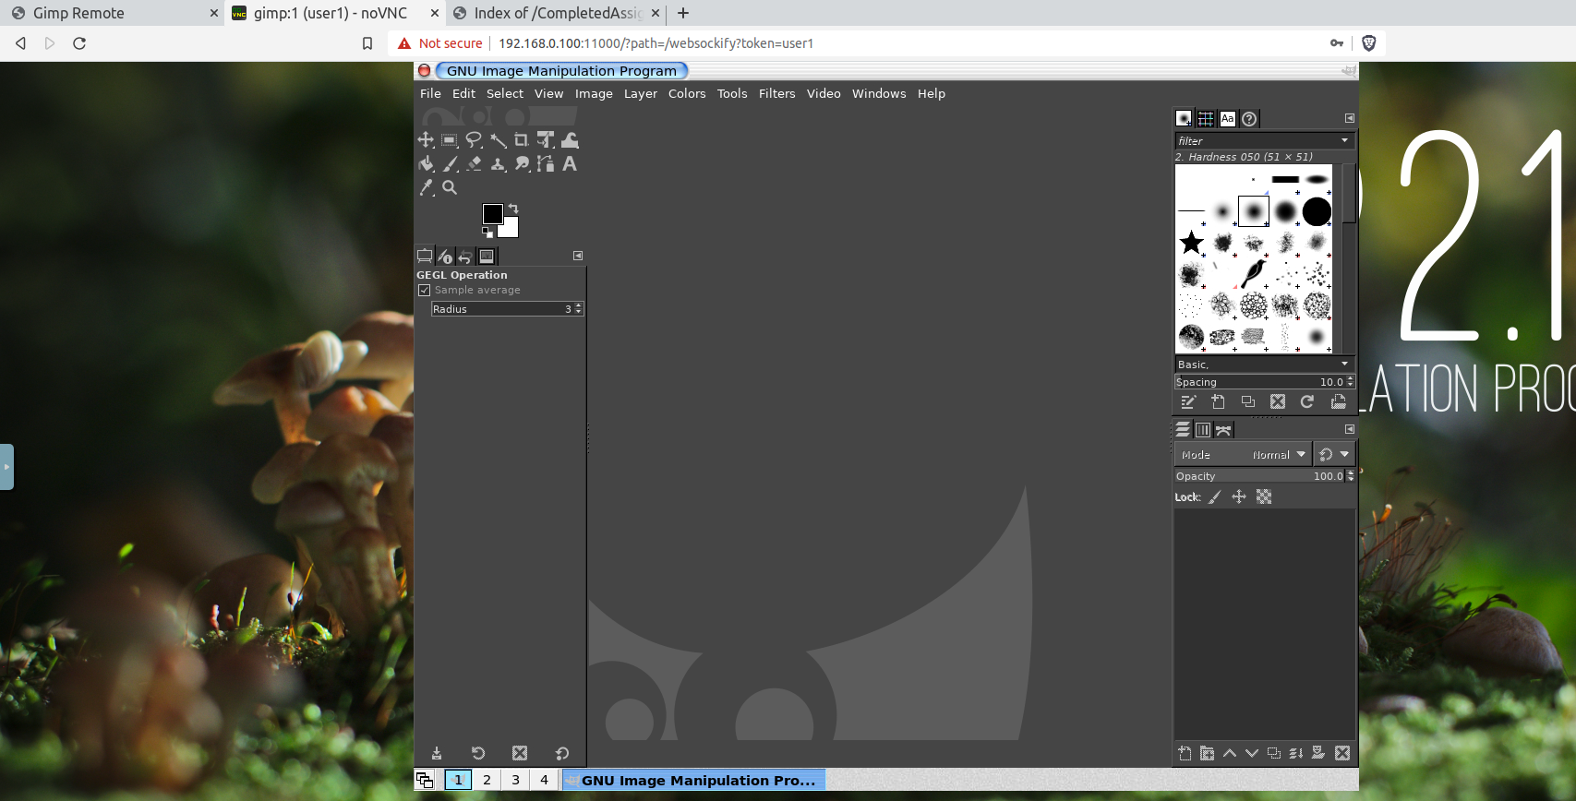Restore tool preset in tool options
This screenshot has height=801, width=1576.
[x=478, y=753]
